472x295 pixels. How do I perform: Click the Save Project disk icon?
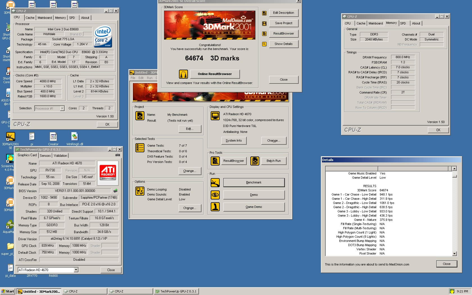point(264,23)
